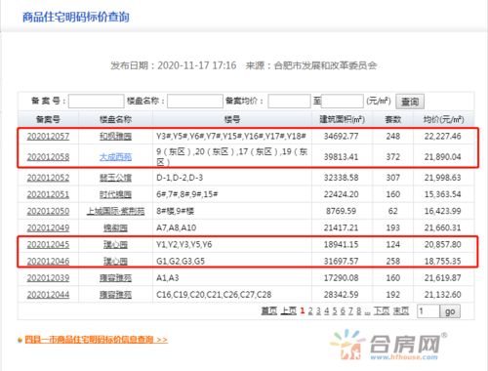Open record number 202012058

click(x=48, y=157)
